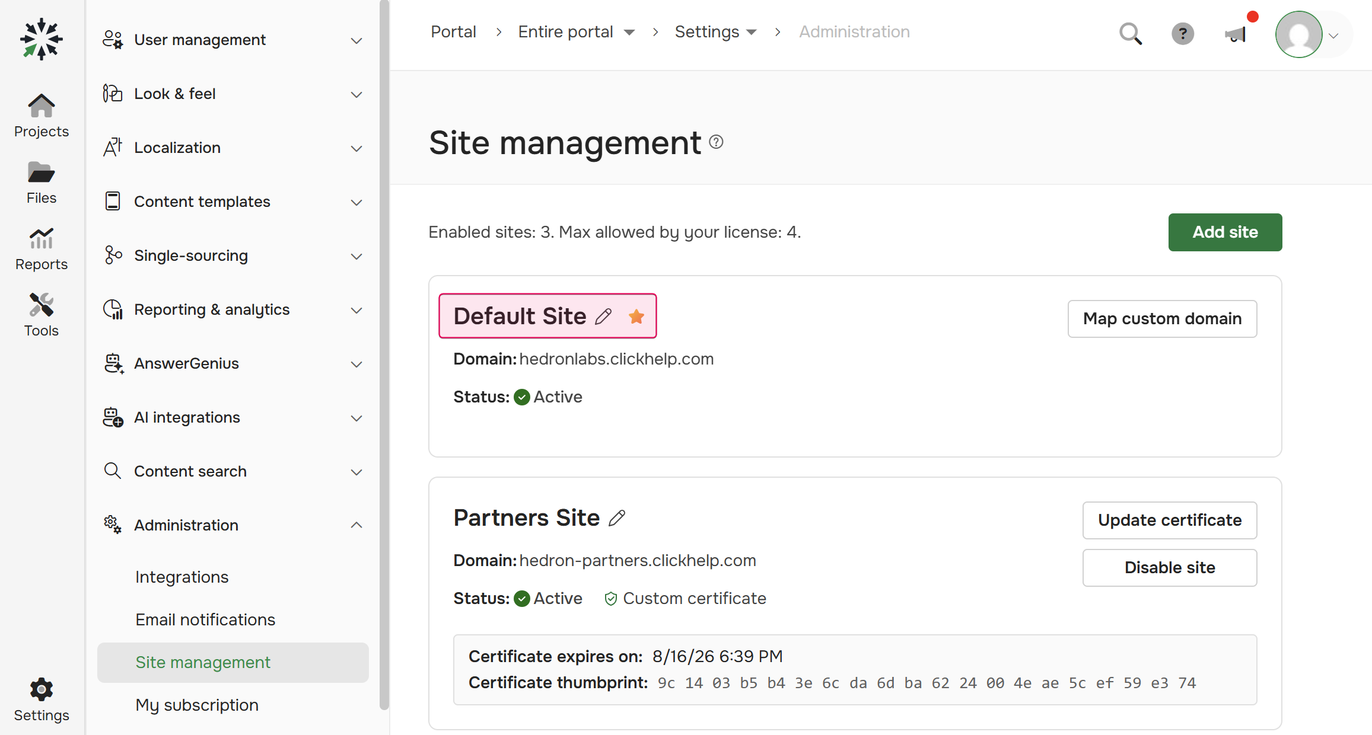The height and width of the screenshot is (735, 1372).
Task: Click help icon next to Site management title
Action: [717, 142]
